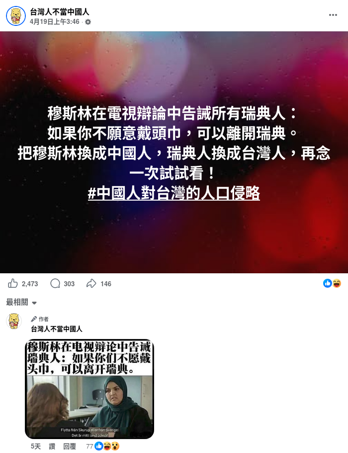Click the commenter name 台灣人不當中國人
The height and width of the screenshot is (453, 348).
tap(57, 329)
